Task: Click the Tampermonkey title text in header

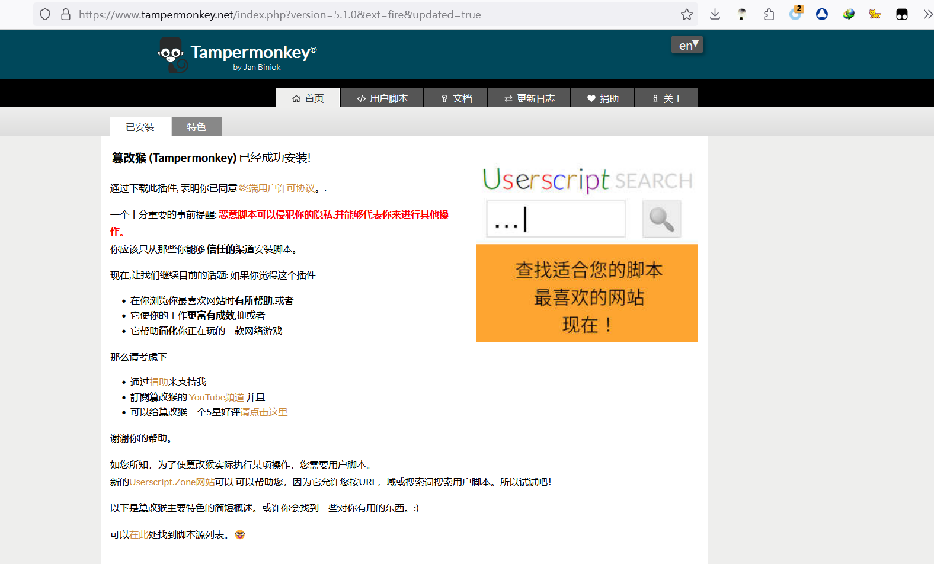Action: point(254,52)
